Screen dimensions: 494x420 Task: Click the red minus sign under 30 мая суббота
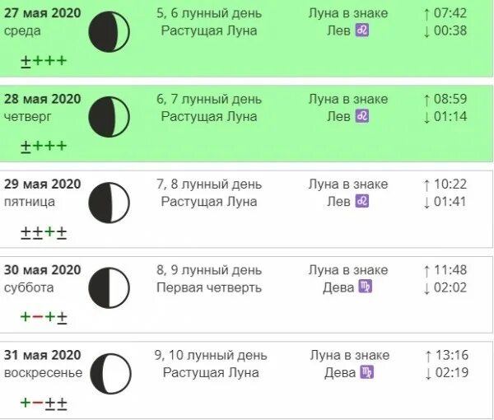point(38,316)
